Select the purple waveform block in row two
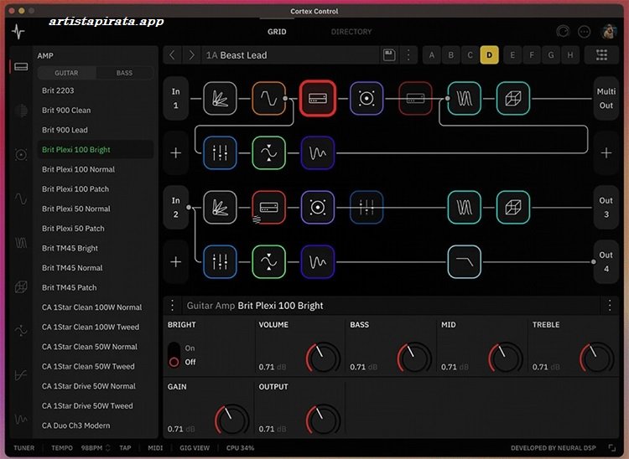Viewport: 629px width, 459px height. (317, 153)
